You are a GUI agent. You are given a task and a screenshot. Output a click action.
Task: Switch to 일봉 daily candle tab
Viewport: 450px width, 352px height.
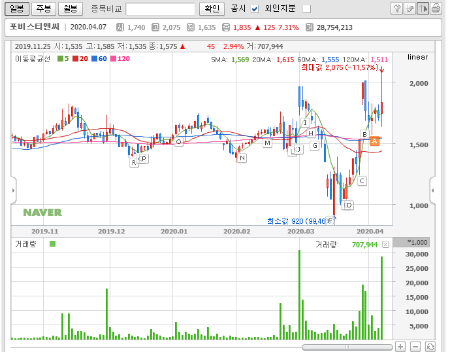[17, 9]
